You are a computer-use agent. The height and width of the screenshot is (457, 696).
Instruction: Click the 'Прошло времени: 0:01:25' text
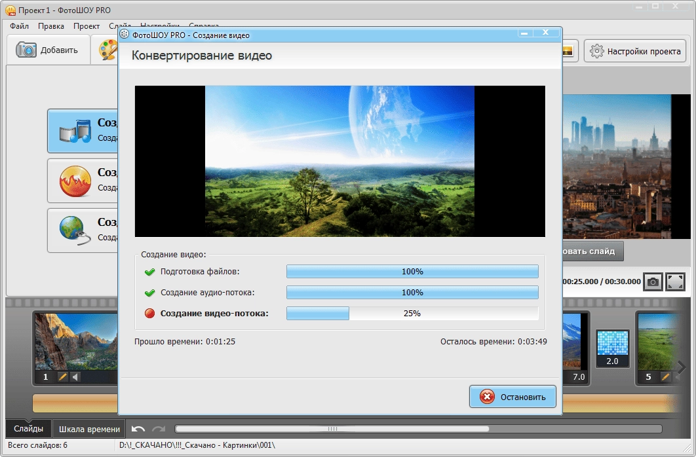click(x=185, y=342)
